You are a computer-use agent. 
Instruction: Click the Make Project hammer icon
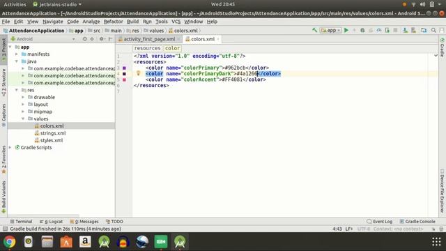pos(314,30)
